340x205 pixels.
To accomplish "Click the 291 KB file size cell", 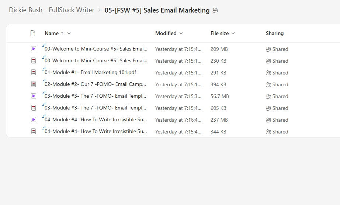I will [x=218, y=73].
